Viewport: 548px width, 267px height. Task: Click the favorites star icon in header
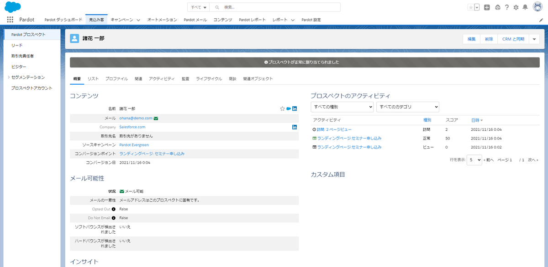pos(470,7)
